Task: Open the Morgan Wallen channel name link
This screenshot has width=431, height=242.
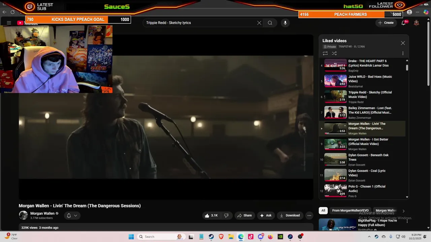Action: [42, 213]
